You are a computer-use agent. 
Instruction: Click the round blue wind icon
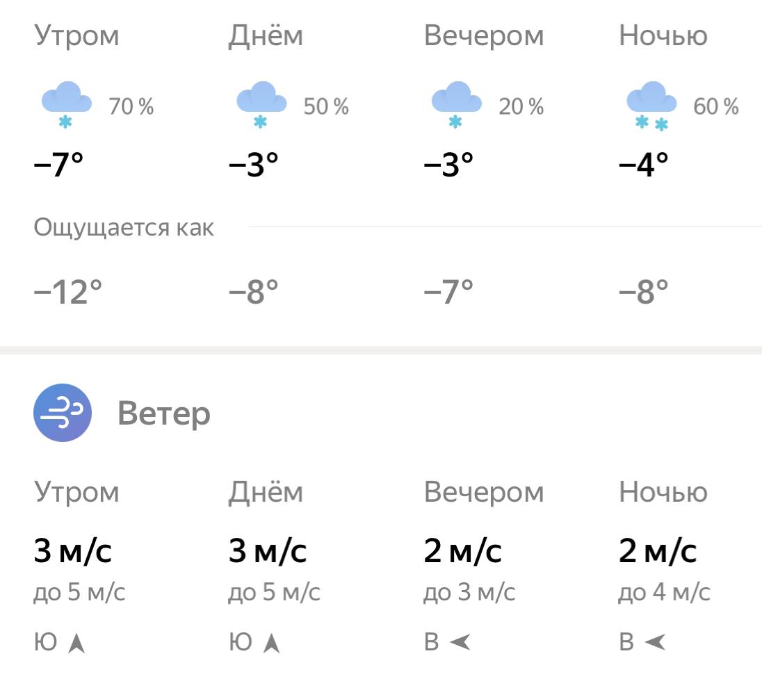pyautogui.click(x=63, y=413)
